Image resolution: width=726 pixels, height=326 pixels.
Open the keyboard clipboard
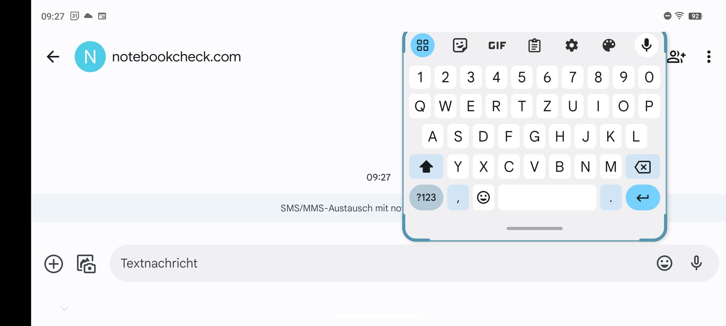click(x=534, y=45)
